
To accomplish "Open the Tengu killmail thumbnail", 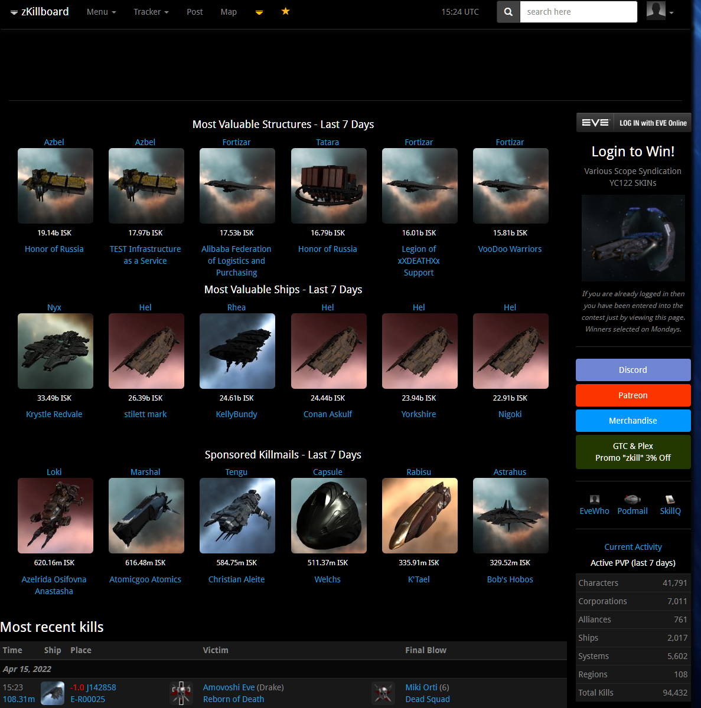I will [237, 516].
